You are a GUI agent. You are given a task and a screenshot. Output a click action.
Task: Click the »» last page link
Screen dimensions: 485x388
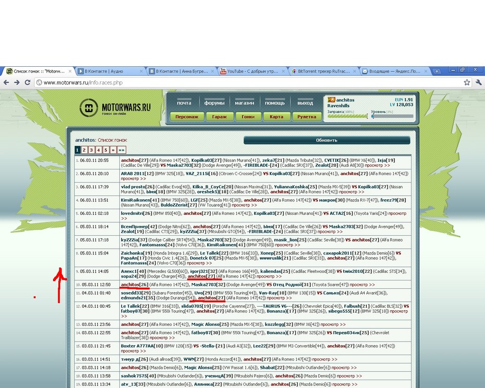pyautogui.click(x=121, y=150)
